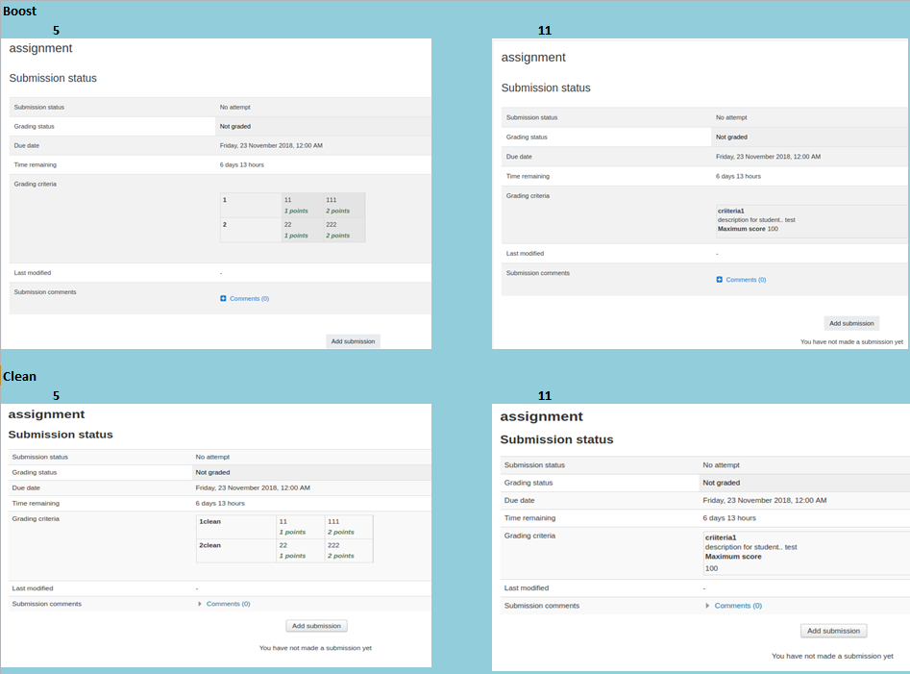Click Add submission button in Clean 11 panel

point(833,631)
